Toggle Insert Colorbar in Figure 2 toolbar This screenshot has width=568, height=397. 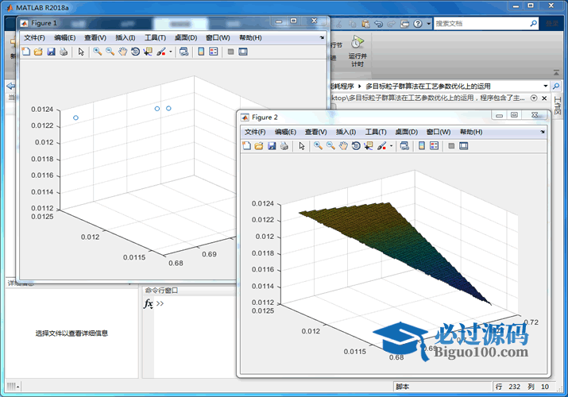421,146
